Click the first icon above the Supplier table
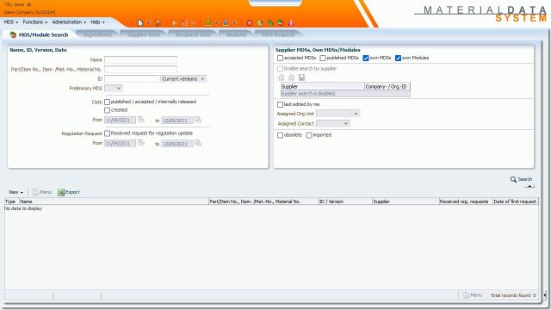 [282, 77]
